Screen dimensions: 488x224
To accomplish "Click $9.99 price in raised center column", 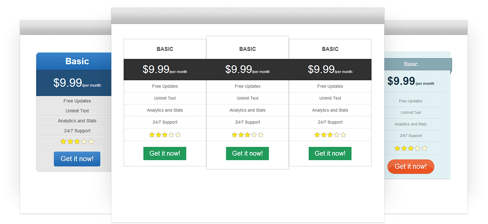I will coord(239,69).
